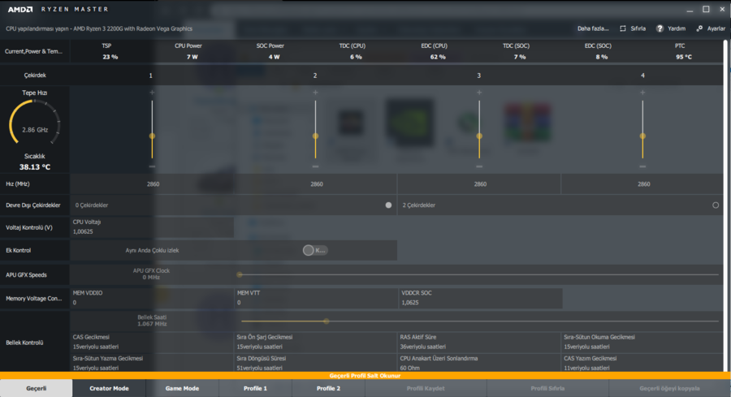This screenshot has width=731, height=397.
Task: Decrease core 4 speed with minus
Action: 642,166
